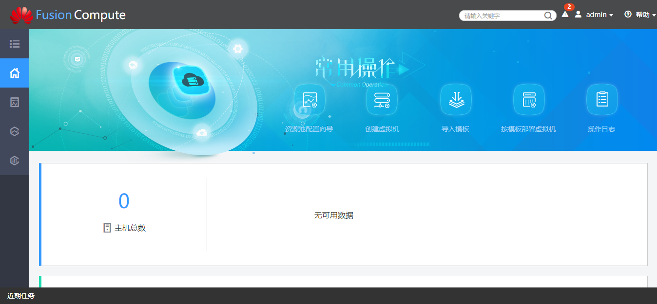657x304 pixels.
Task: Open the 资源池配置向导 wizard icon
Action: point(309,100)
